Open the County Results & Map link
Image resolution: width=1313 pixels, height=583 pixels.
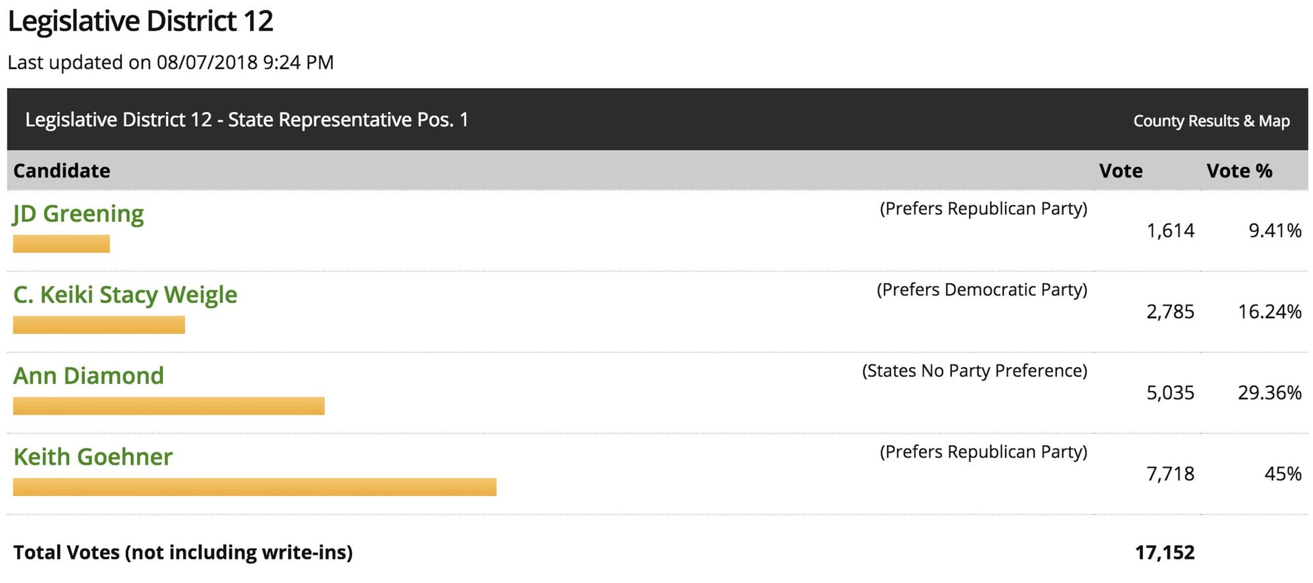(1211, 121)
